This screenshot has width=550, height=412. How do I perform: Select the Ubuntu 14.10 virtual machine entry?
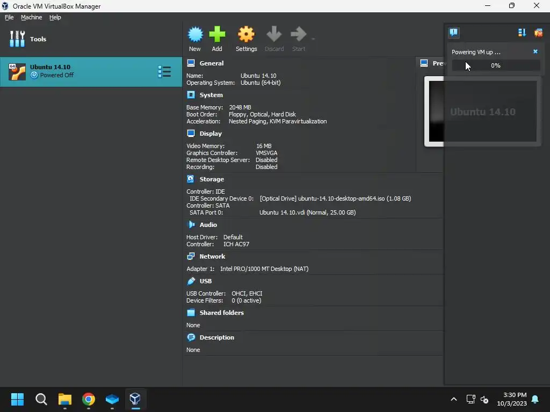tap(91, 71)
